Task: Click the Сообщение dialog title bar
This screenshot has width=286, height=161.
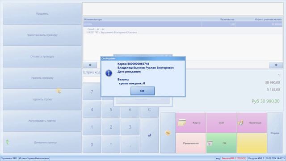Action: (x=143, y=59)
